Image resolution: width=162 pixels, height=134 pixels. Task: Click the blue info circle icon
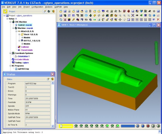tap(154, 15)
